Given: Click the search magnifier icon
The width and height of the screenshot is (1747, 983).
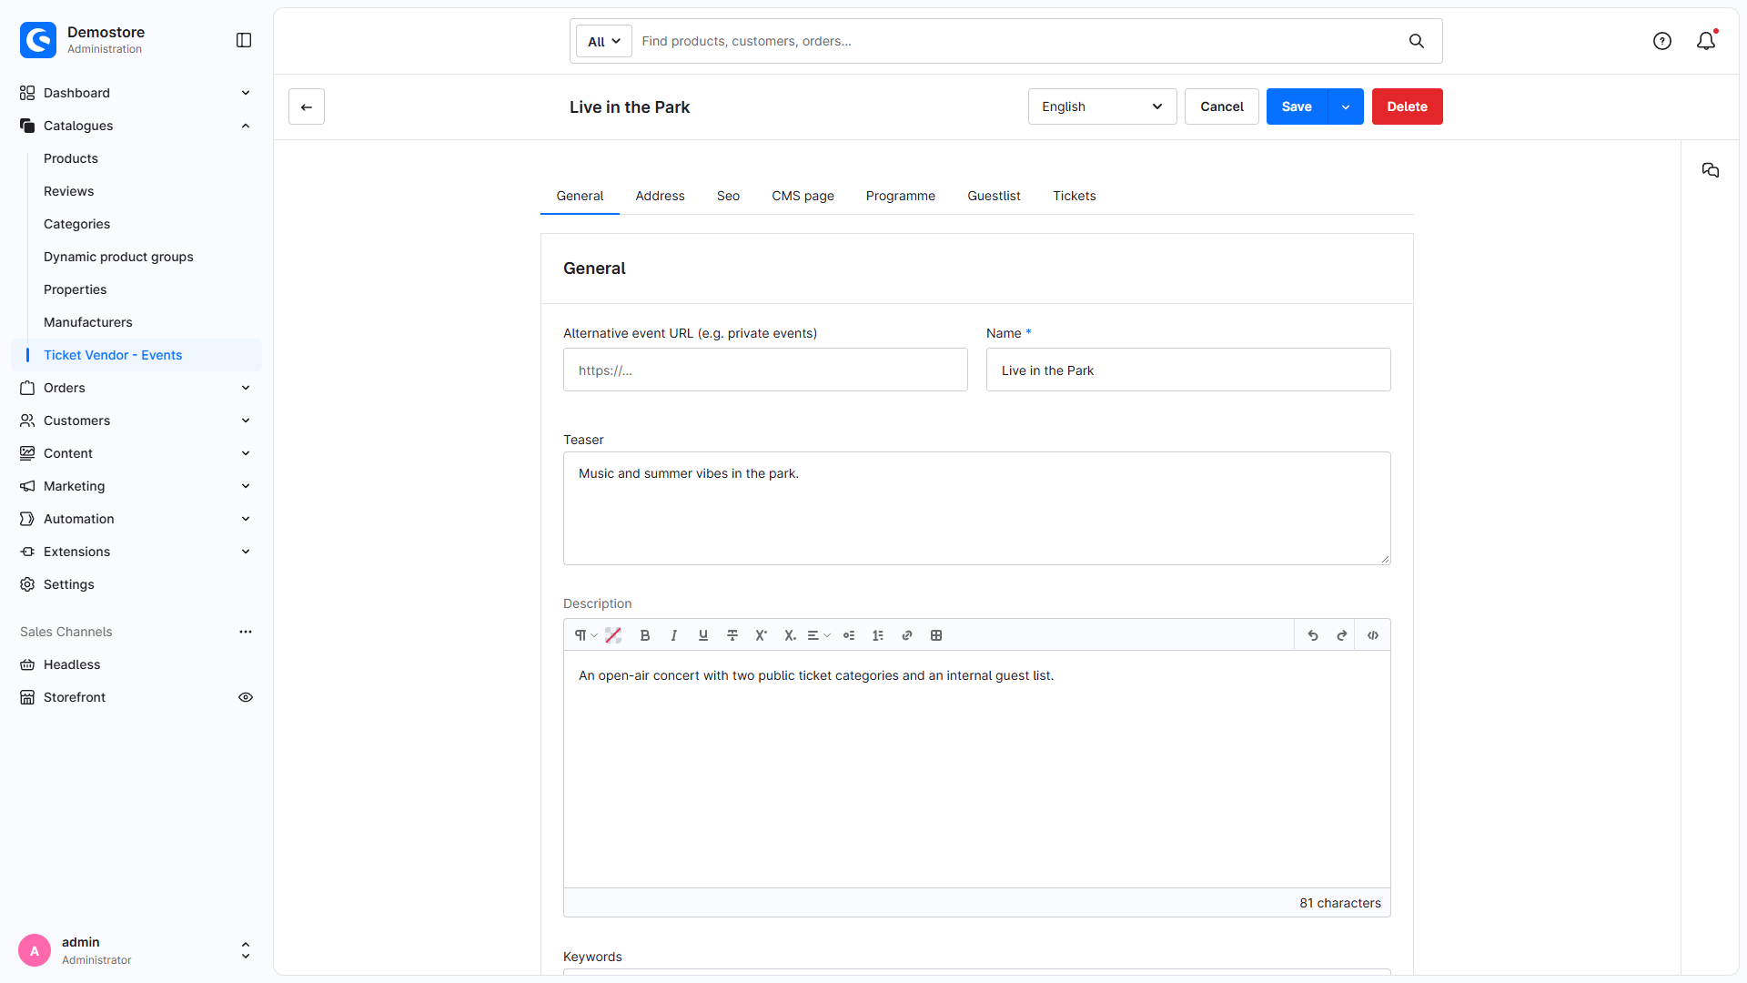Looking at the screenshot, I should (1417, 41).
